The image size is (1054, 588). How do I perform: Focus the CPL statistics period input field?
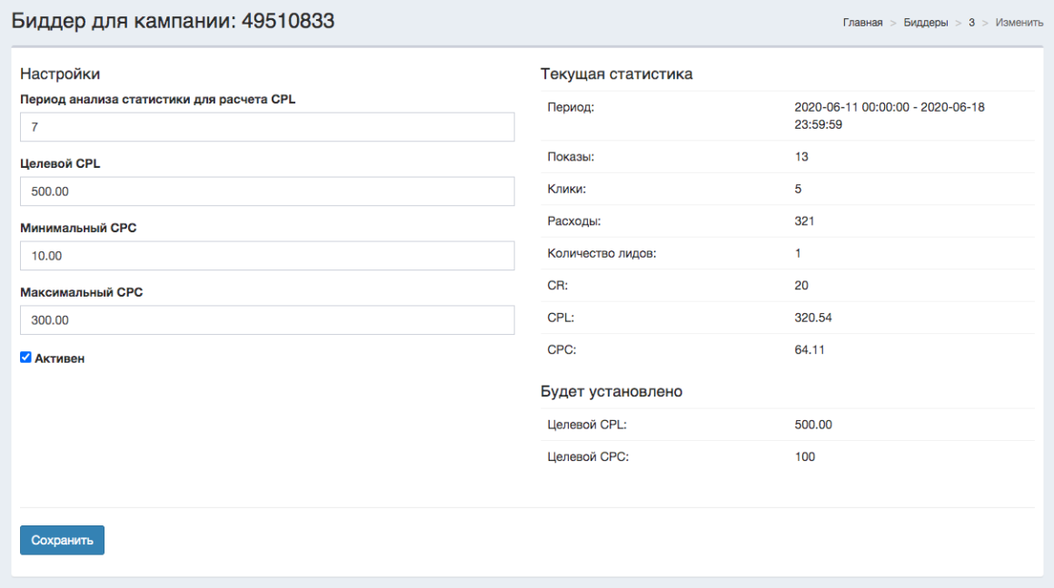click(267, 127)
